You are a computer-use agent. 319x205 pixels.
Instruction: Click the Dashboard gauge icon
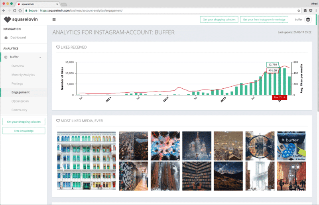tap(6, 38)
